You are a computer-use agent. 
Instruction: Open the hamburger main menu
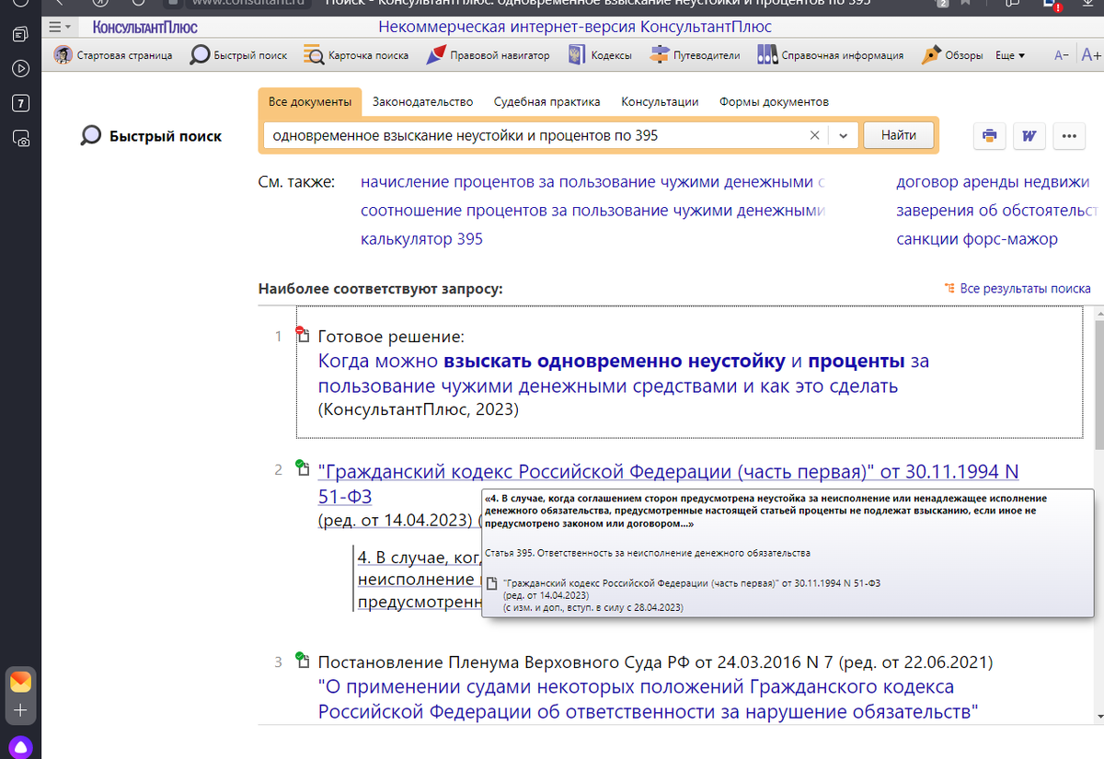click(x=60, y=27)
